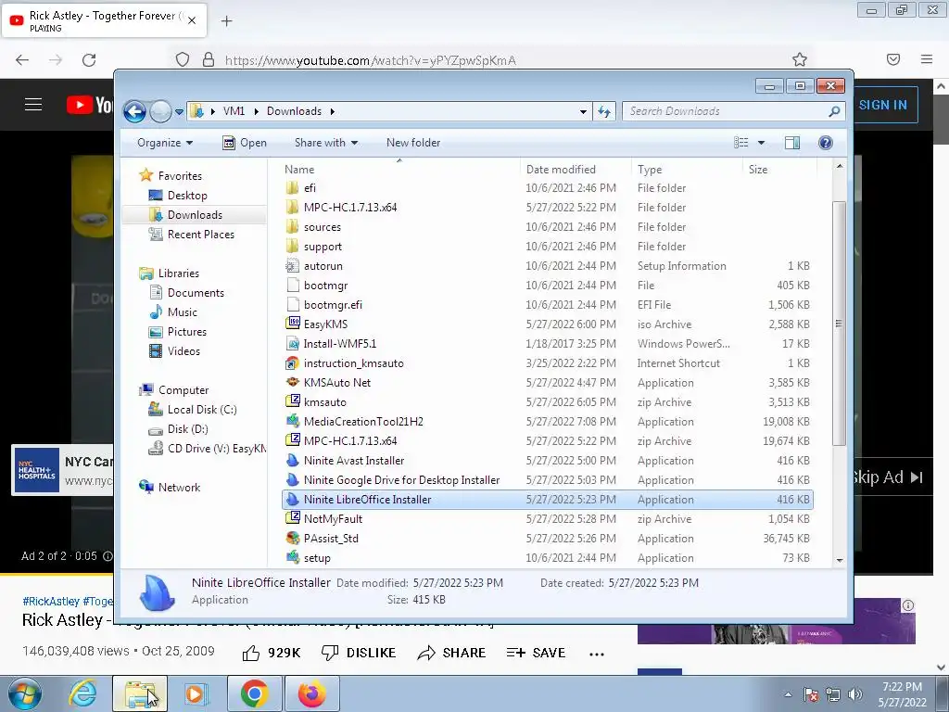Expand the view options dropdown arrow
The width and height of the screenshot is (949, 712).
point(762,143)
